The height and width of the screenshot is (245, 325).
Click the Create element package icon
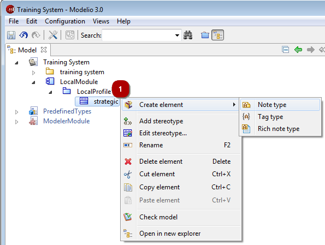[128, 105]
